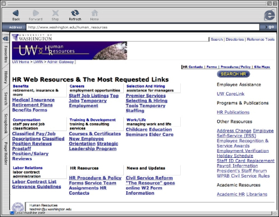This screenshot has width=279, height=217.
Task: Click the Training & Development heading
Action: pyautogui.click(x=93, y=120)
